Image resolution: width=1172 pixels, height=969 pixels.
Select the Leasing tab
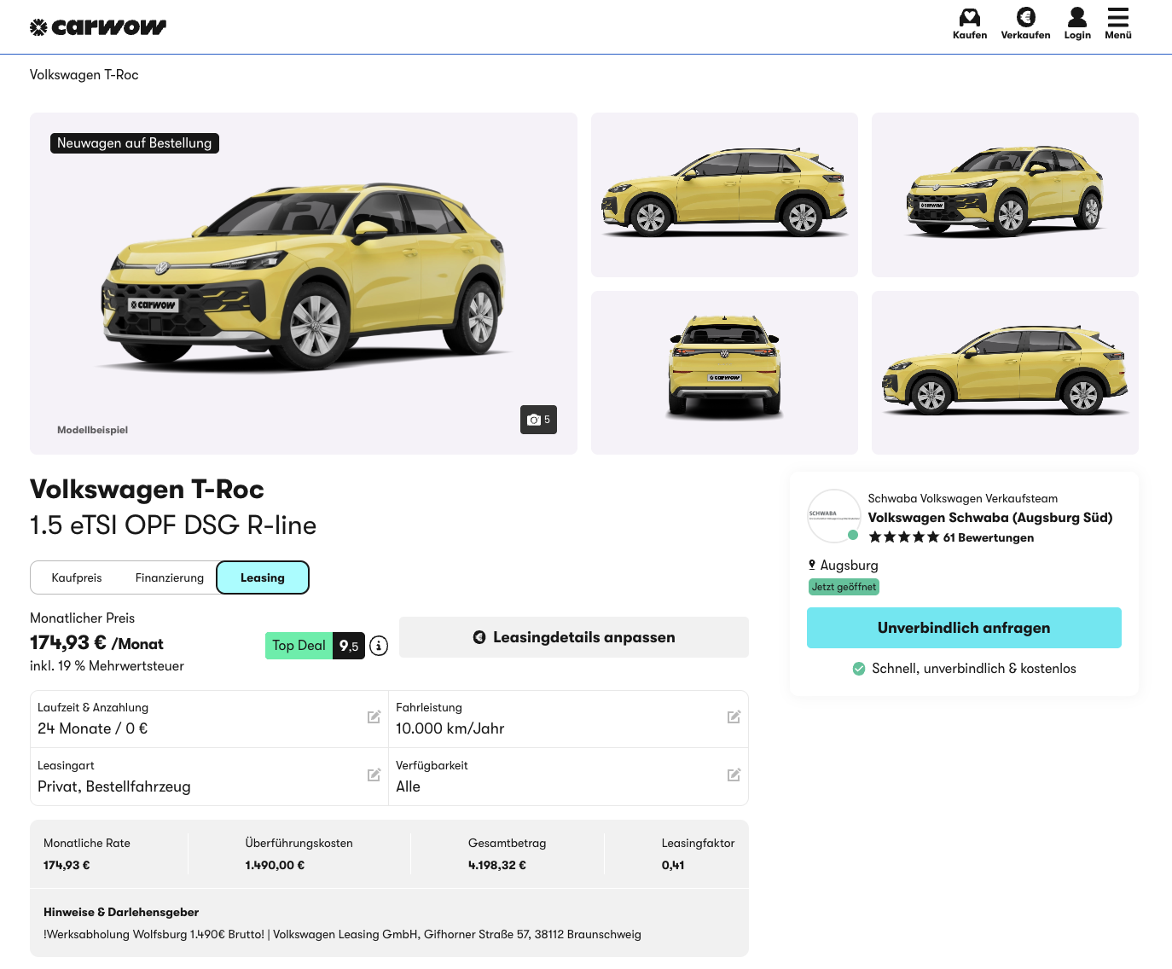(x=263, y=577)
